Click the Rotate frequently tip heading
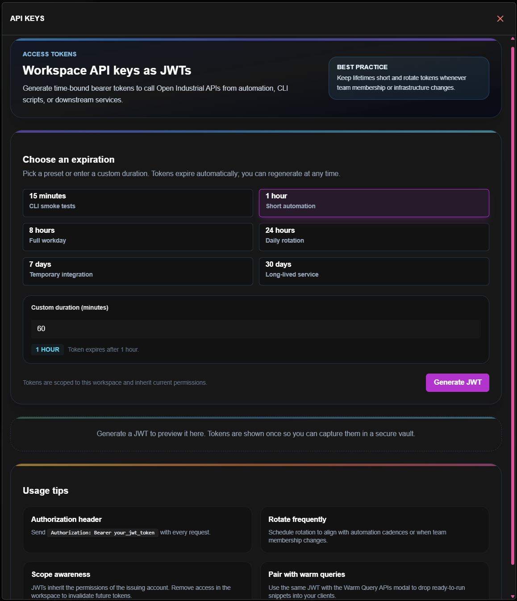Image resolution: width=517 pixels, height=601 pixels. [x=297, y=519]
